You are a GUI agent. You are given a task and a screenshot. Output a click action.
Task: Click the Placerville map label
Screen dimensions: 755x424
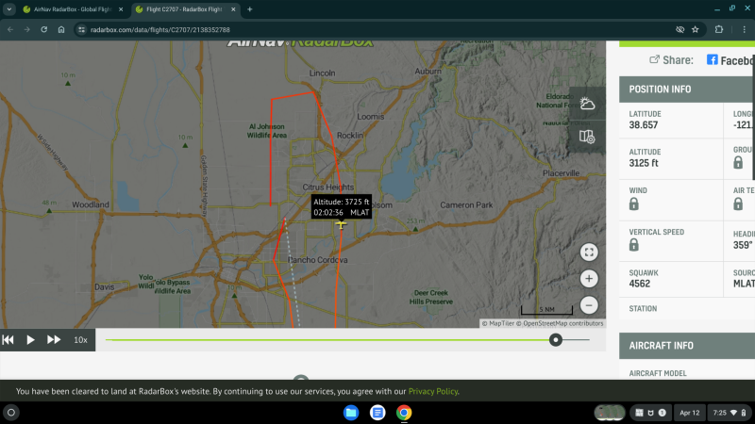pos(561,173)
